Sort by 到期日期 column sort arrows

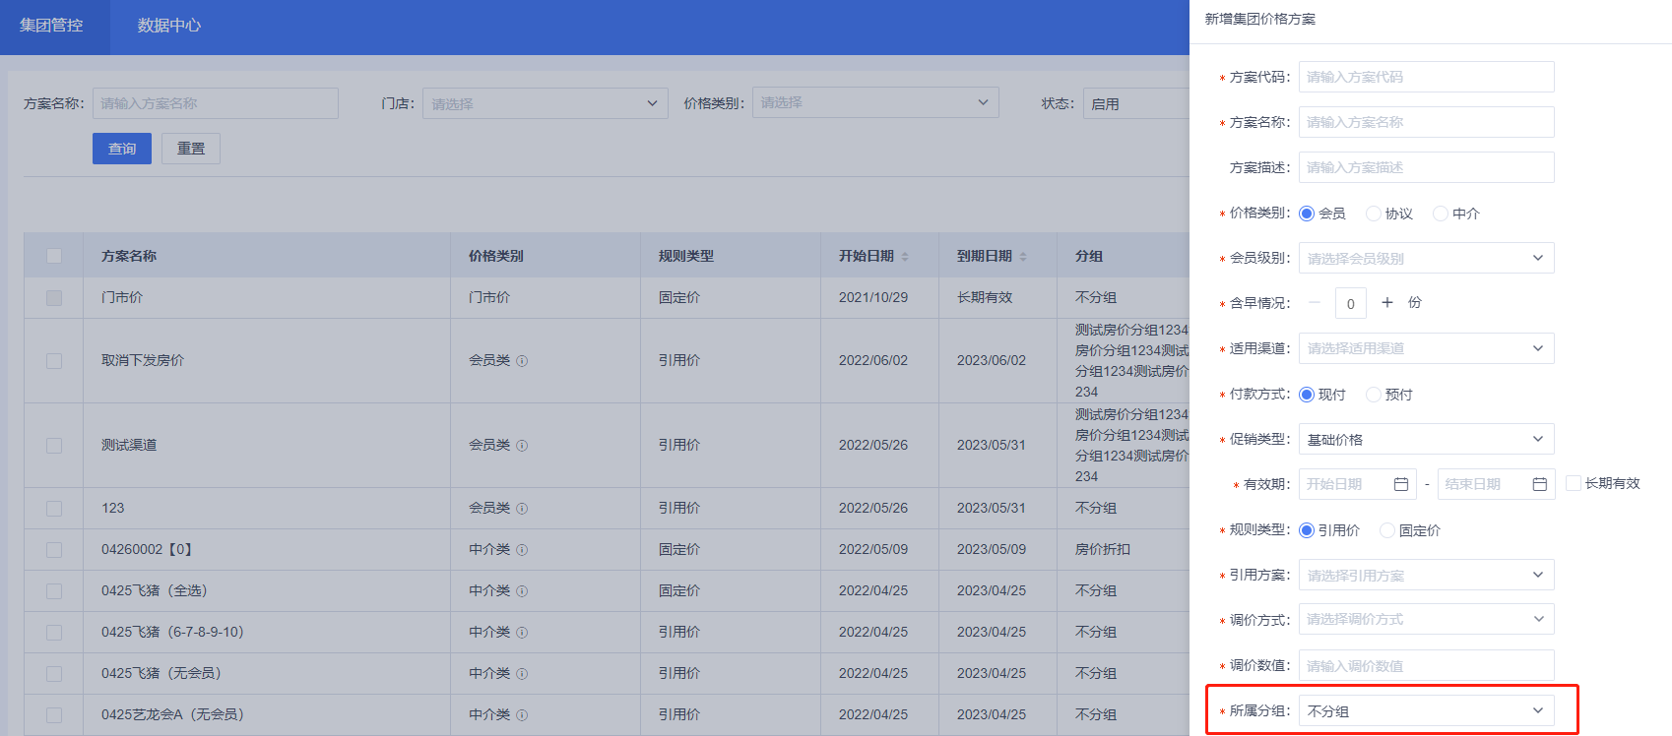(1023, 257)
